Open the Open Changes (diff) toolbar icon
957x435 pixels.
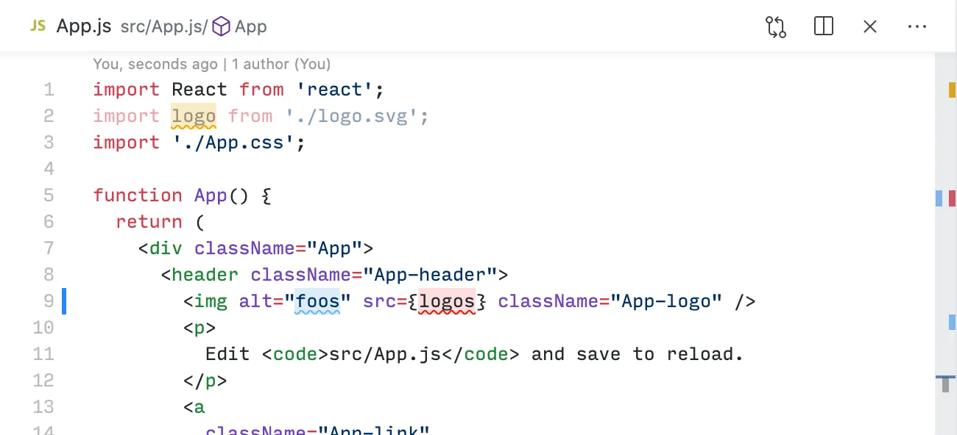click(x=776, y=26)
